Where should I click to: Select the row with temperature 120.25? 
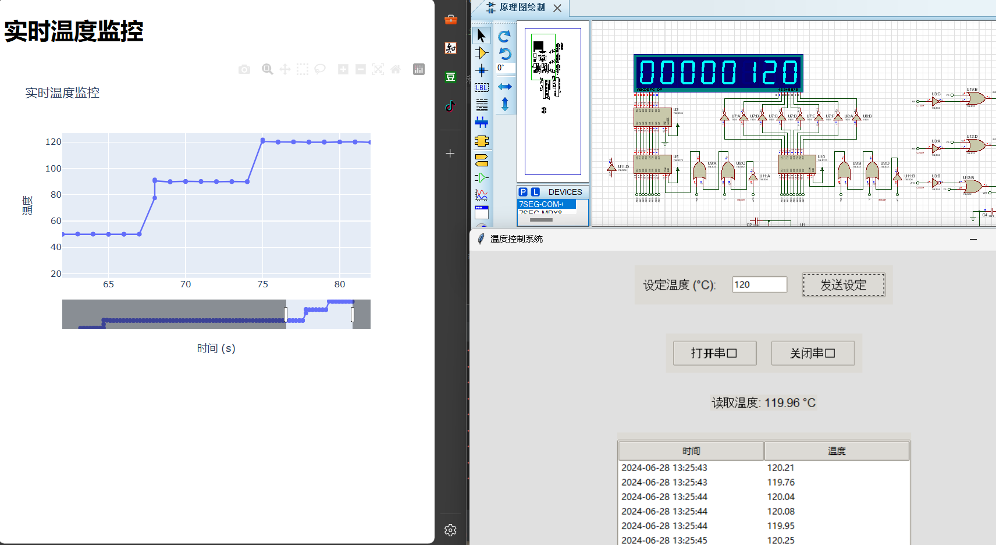pos(763,540)
